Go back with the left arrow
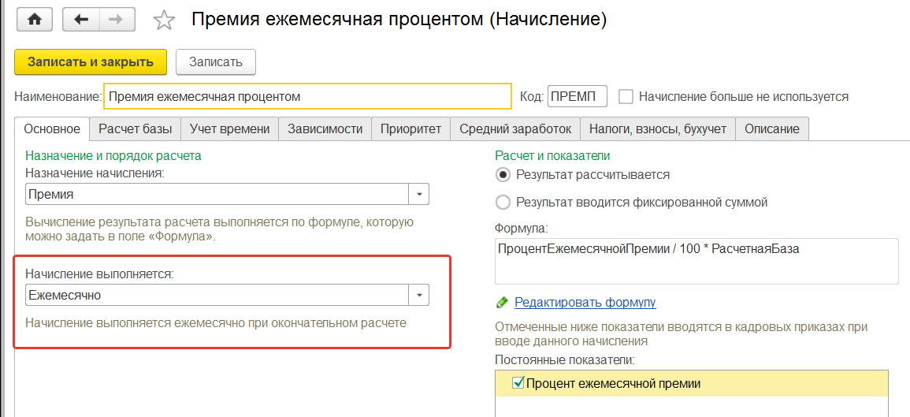This screenshot has height=417, width=910. point(80,20)
